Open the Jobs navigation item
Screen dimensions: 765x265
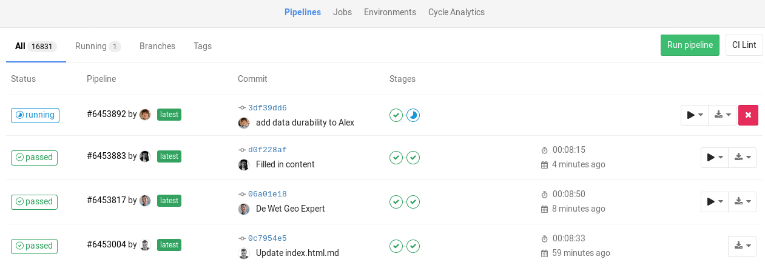(x=342, y=12)
